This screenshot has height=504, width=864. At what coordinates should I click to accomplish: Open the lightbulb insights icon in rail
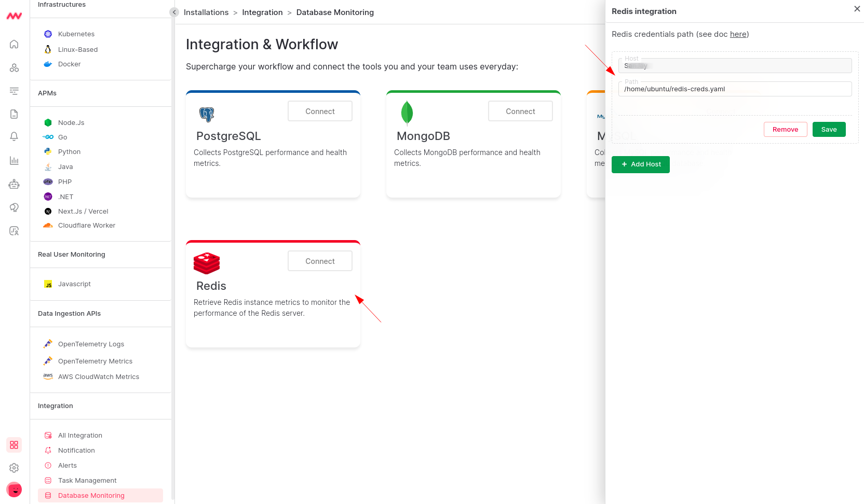point(14,207)
